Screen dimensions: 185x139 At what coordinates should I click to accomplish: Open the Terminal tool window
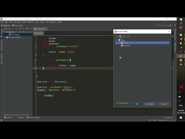pyautogui.click(x=20, y=117)
